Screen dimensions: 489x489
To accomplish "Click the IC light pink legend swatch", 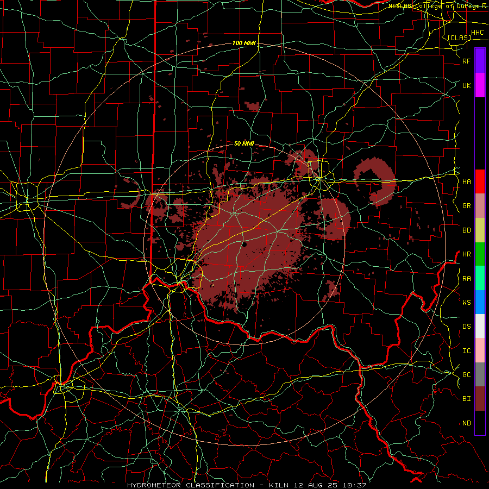I will click(480, 350).
